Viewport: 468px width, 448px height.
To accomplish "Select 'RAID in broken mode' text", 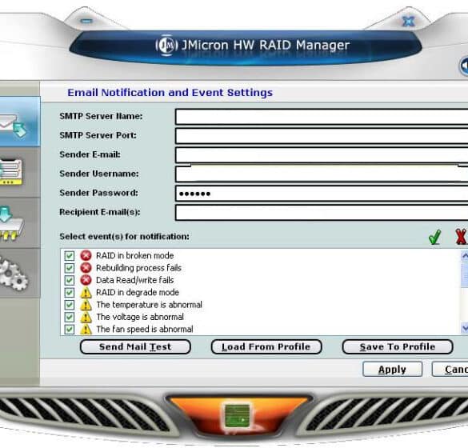I will pyautogui.click(x=134, y=256).
